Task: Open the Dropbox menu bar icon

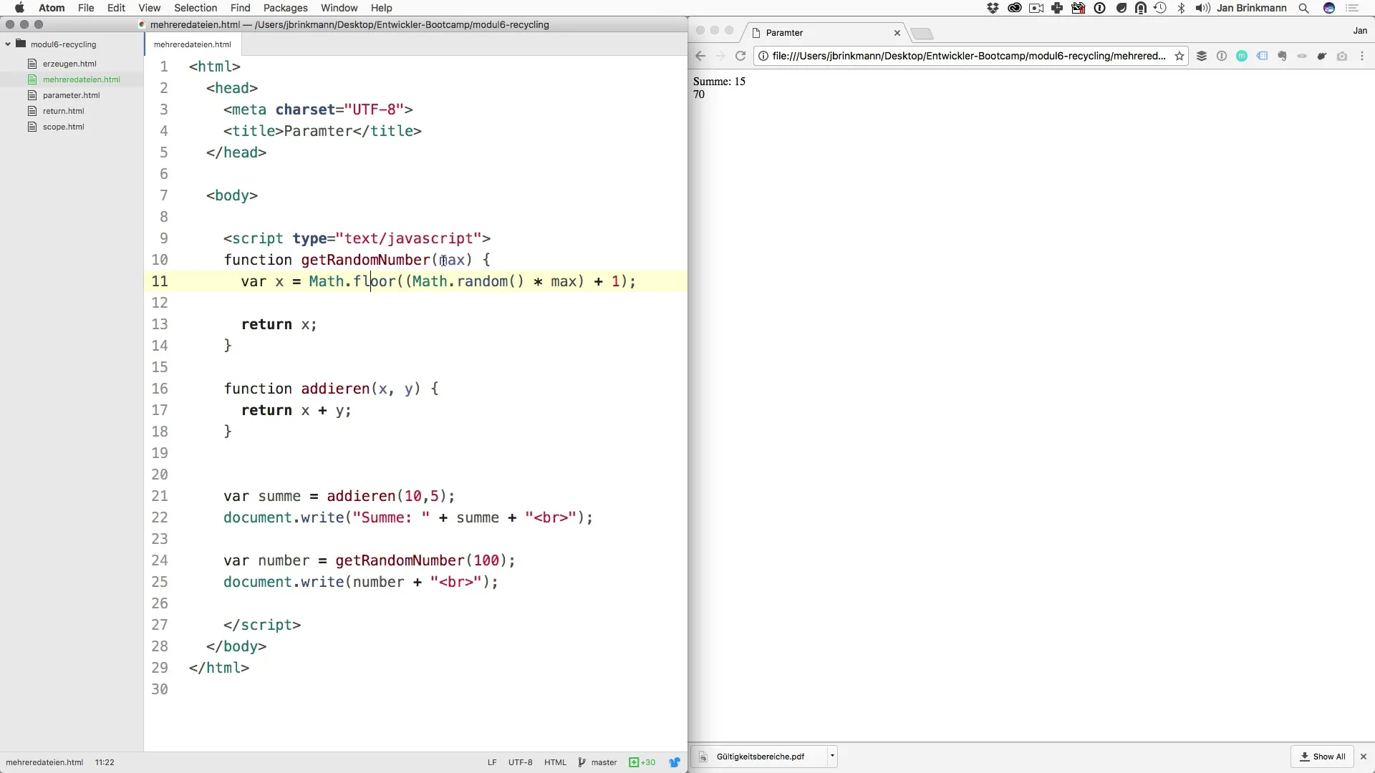Action: click(993, 8)
